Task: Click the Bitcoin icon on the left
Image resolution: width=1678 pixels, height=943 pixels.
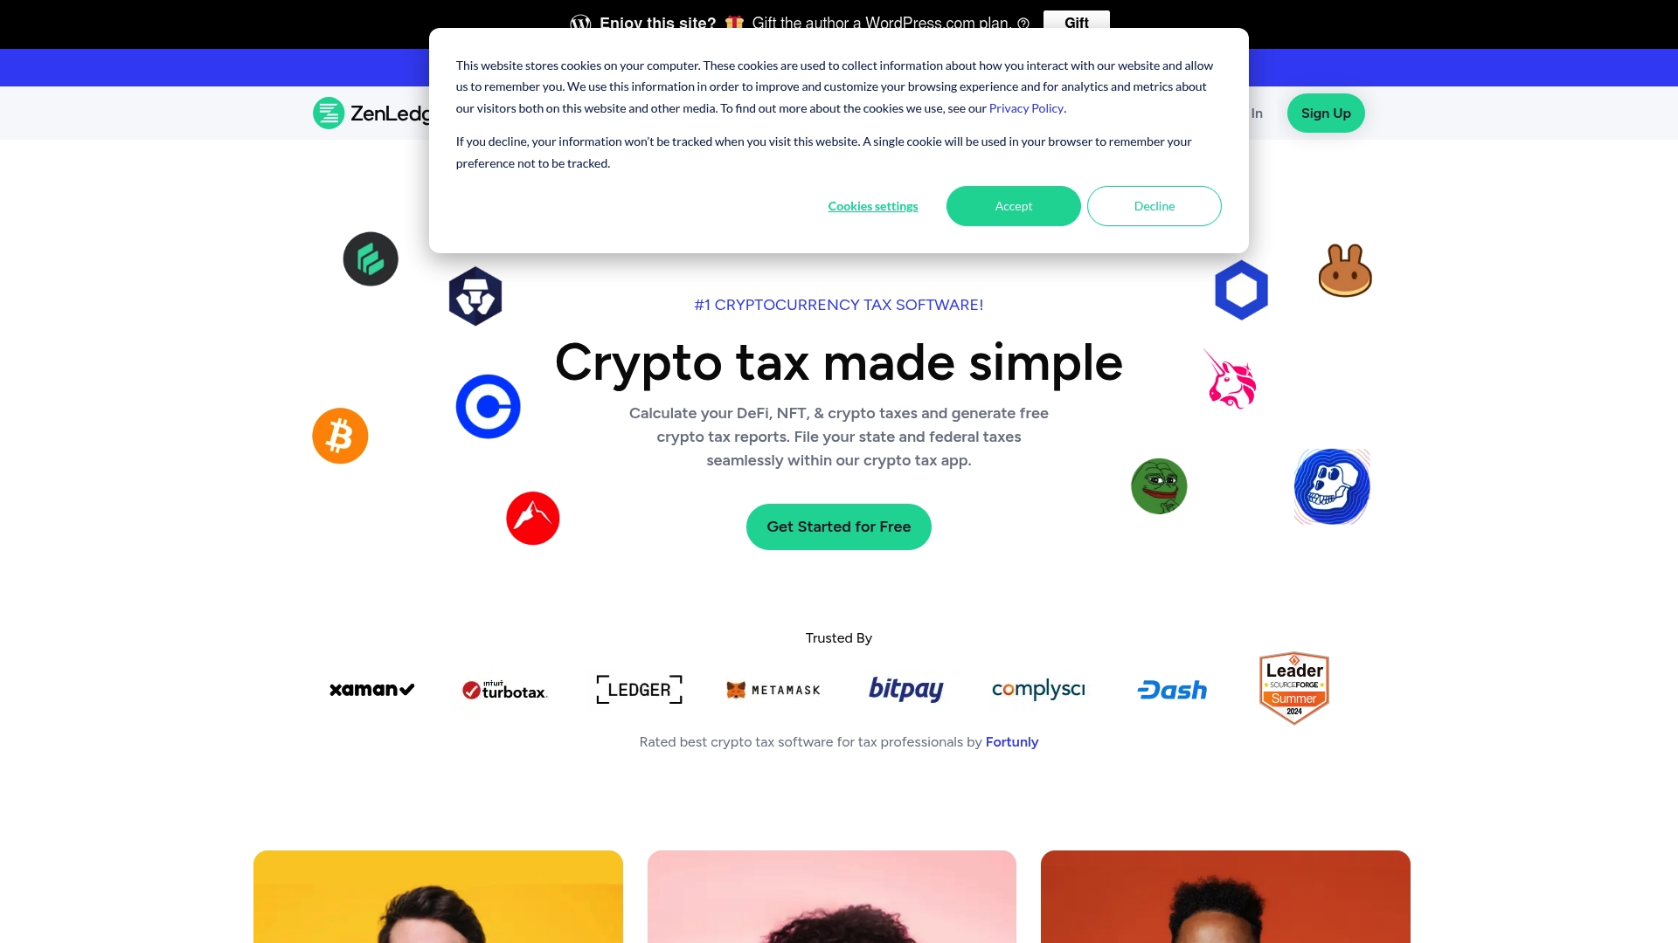Action: pos(340,435)
